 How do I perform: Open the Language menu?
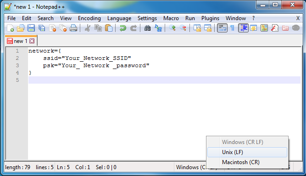tap(119, 18)
